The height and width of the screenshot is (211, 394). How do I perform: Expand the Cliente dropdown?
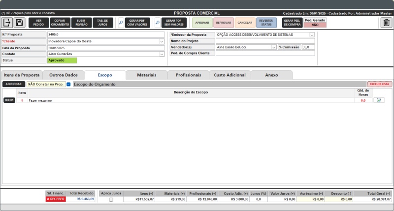[x=162, y=41]
